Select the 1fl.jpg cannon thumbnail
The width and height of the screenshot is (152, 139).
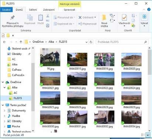50,57
